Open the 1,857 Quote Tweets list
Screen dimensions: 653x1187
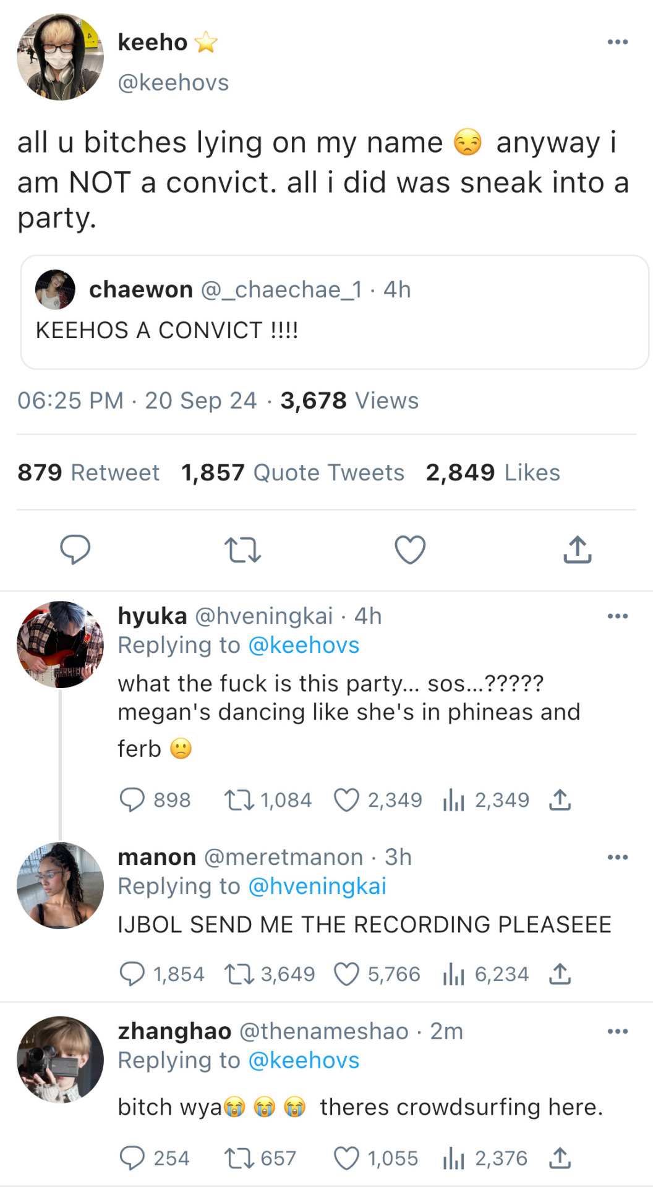coord(292,473)
